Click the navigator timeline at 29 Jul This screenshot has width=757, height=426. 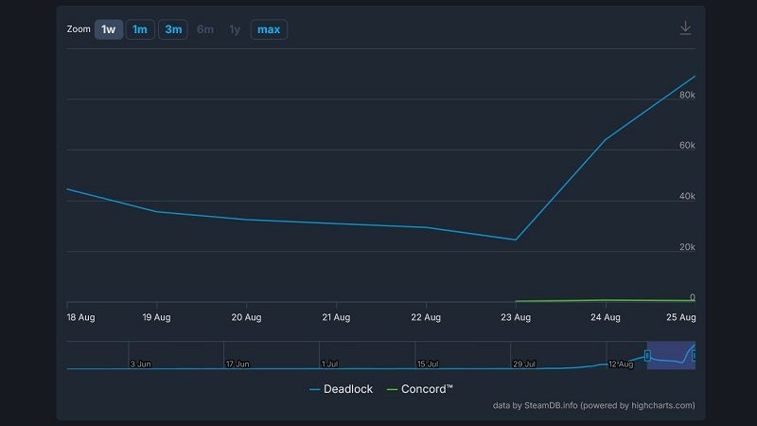[523, 363]
